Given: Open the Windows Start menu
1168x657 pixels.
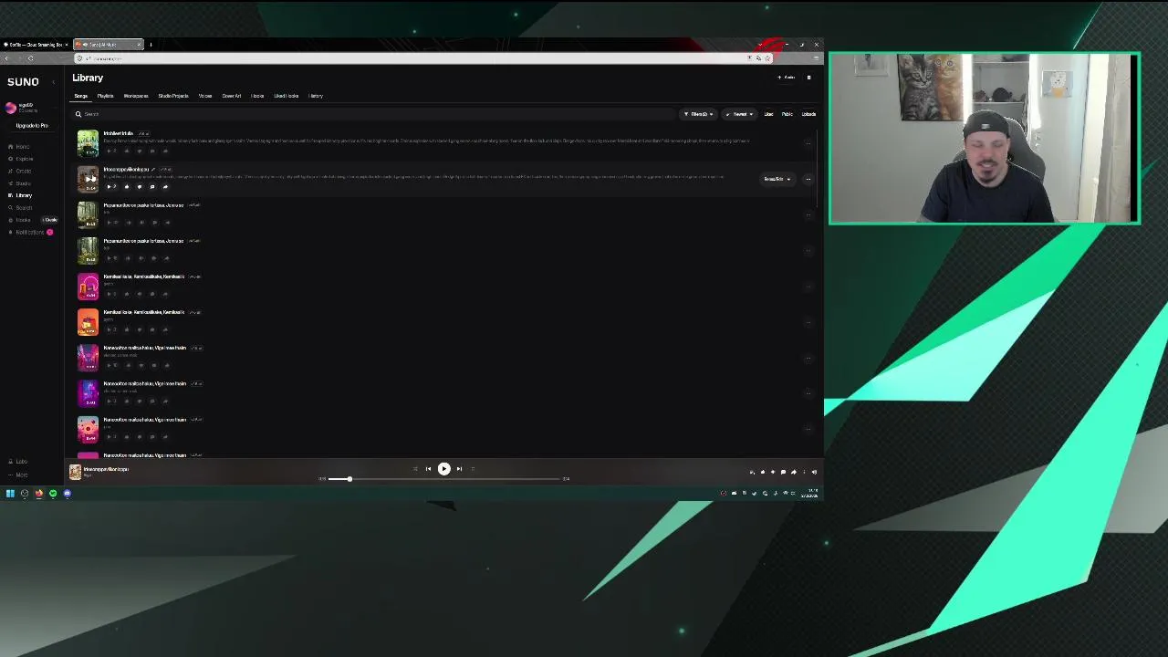Looking at the screenshot, I should (10, 494).
